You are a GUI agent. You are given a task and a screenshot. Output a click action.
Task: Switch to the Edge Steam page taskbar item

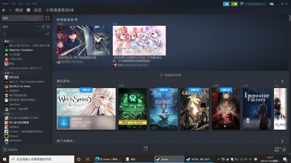tap(108, 159)
